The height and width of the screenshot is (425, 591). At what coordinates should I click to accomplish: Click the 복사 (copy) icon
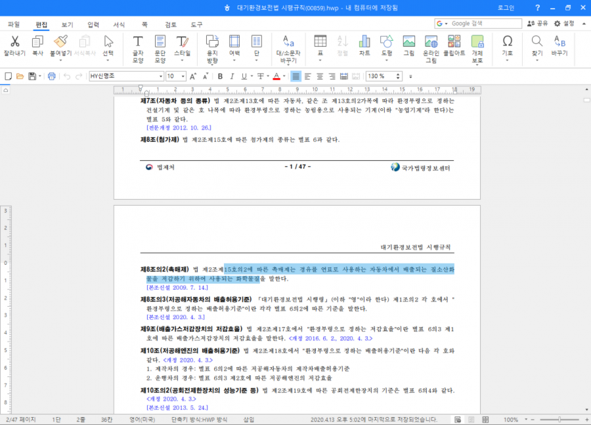point(37,41)
